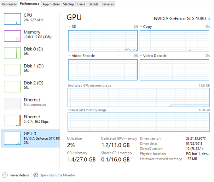The image size is (214, 182).
Task: Change the Video Encode graph dropdown
Action: click(70, 56)
